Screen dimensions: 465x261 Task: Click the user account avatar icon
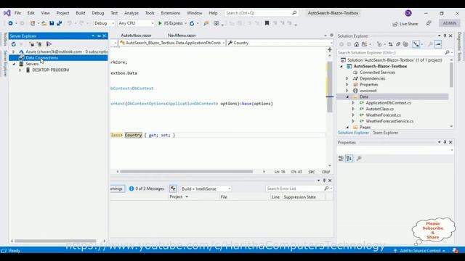(x=408, y=13)
